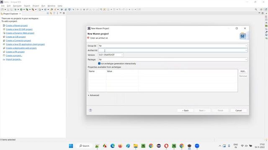This screenshot has height=150, width=268.
Task: Open the File menu
Action: (x=3, y=6)
